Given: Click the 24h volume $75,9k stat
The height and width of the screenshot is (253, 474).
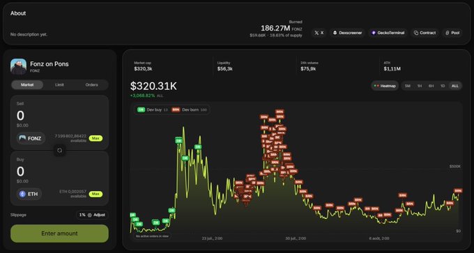Looking at the screenshot, I should (x=309, y=66).
